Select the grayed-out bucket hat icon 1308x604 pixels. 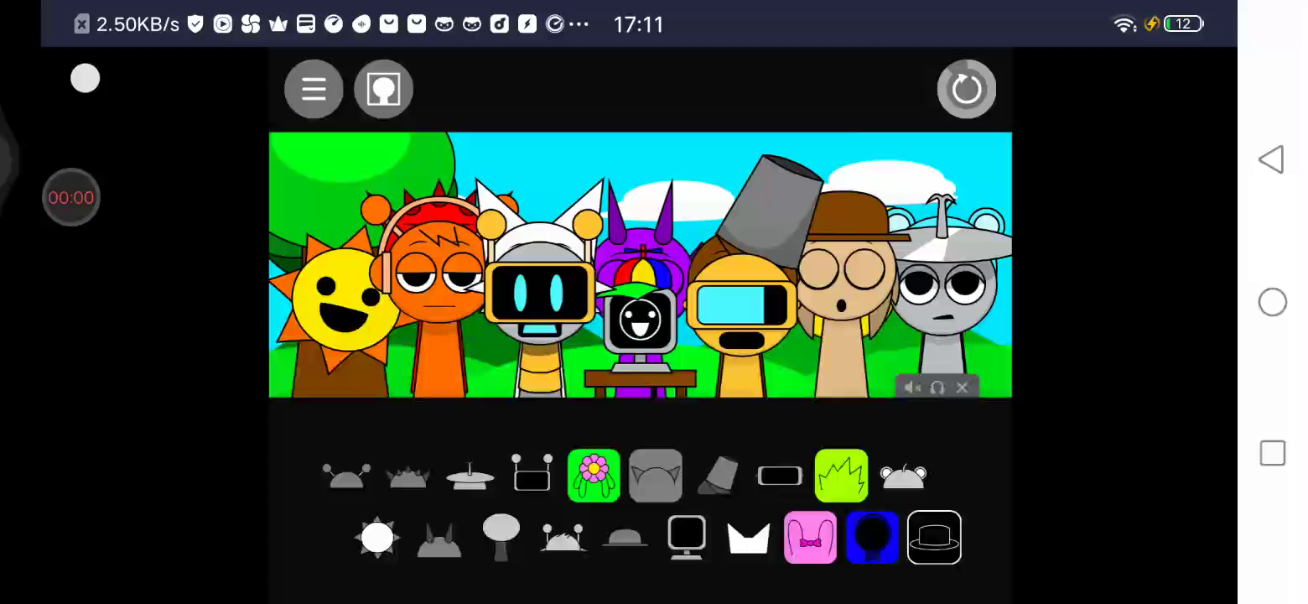pyautogui.click(x=718, y=476)
